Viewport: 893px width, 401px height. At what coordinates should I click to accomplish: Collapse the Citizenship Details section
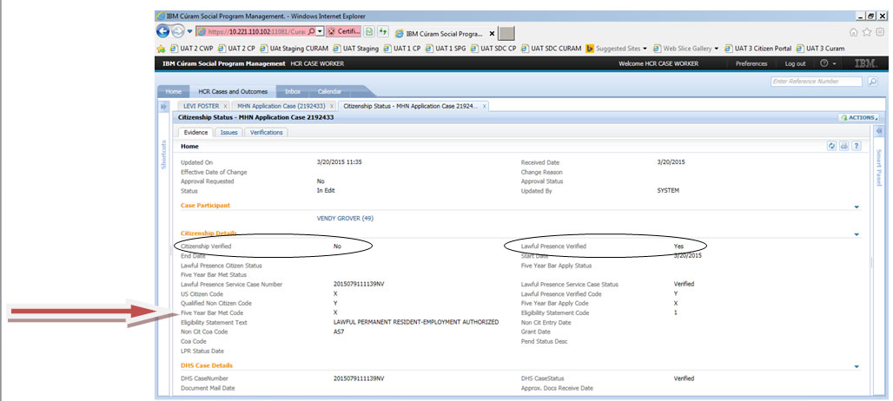point(857,234)
